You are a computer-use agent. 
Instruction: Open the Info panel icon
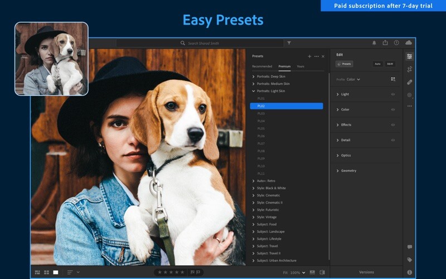click(x=409, y=272)
